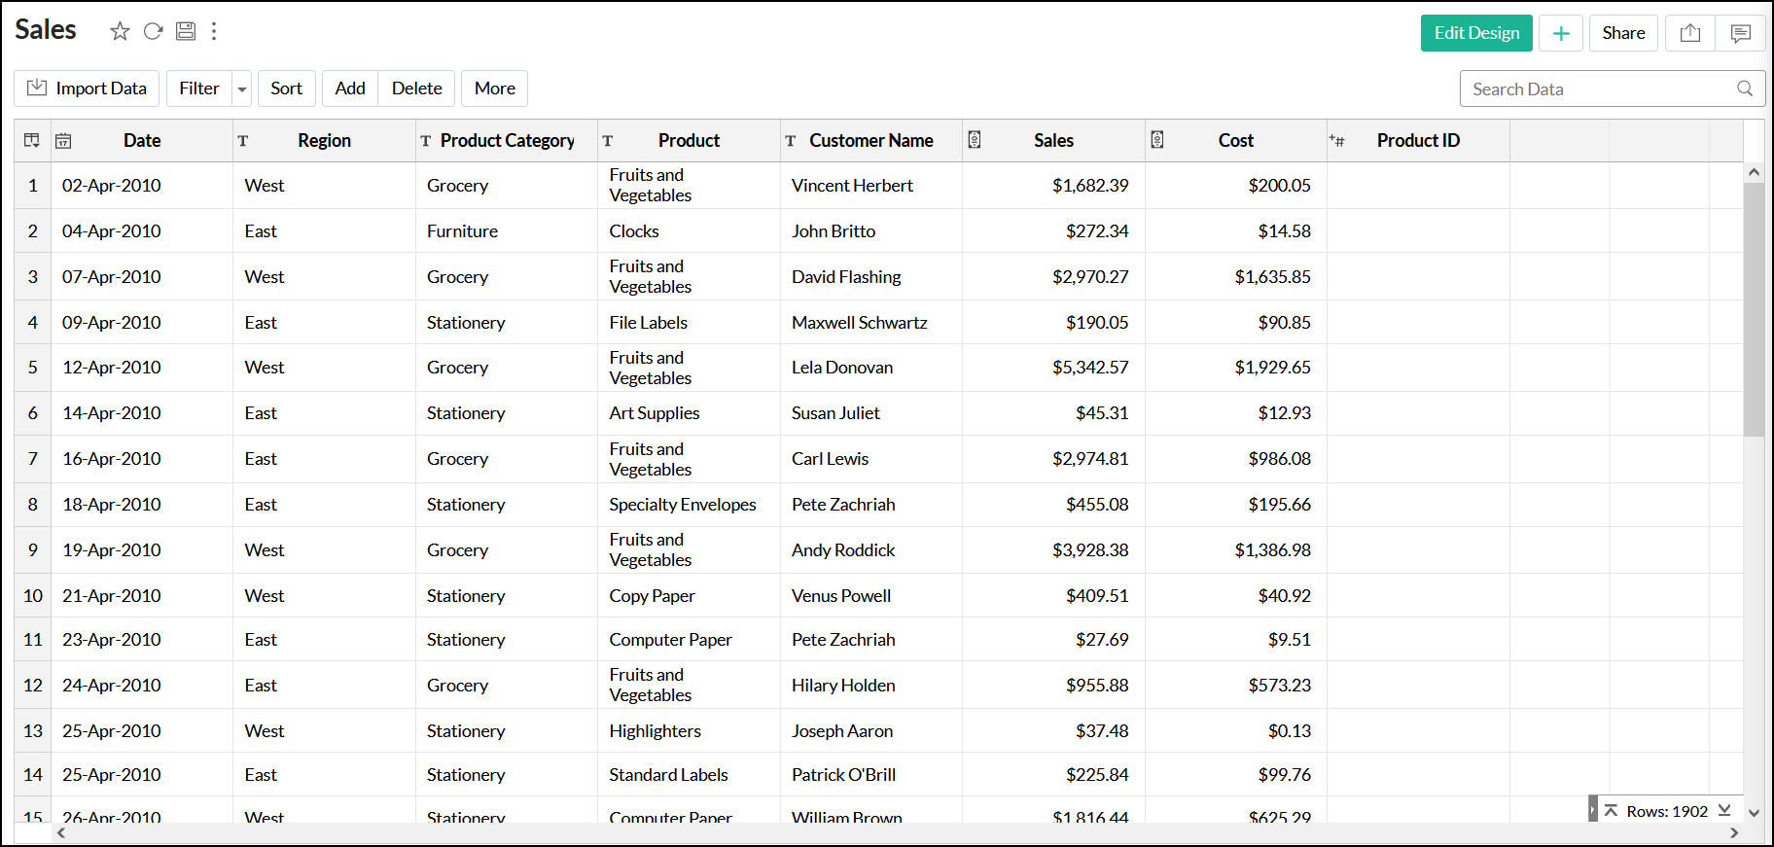Jump to the first row using the top arrow

pyautogui.click(x=1611, y=810)
